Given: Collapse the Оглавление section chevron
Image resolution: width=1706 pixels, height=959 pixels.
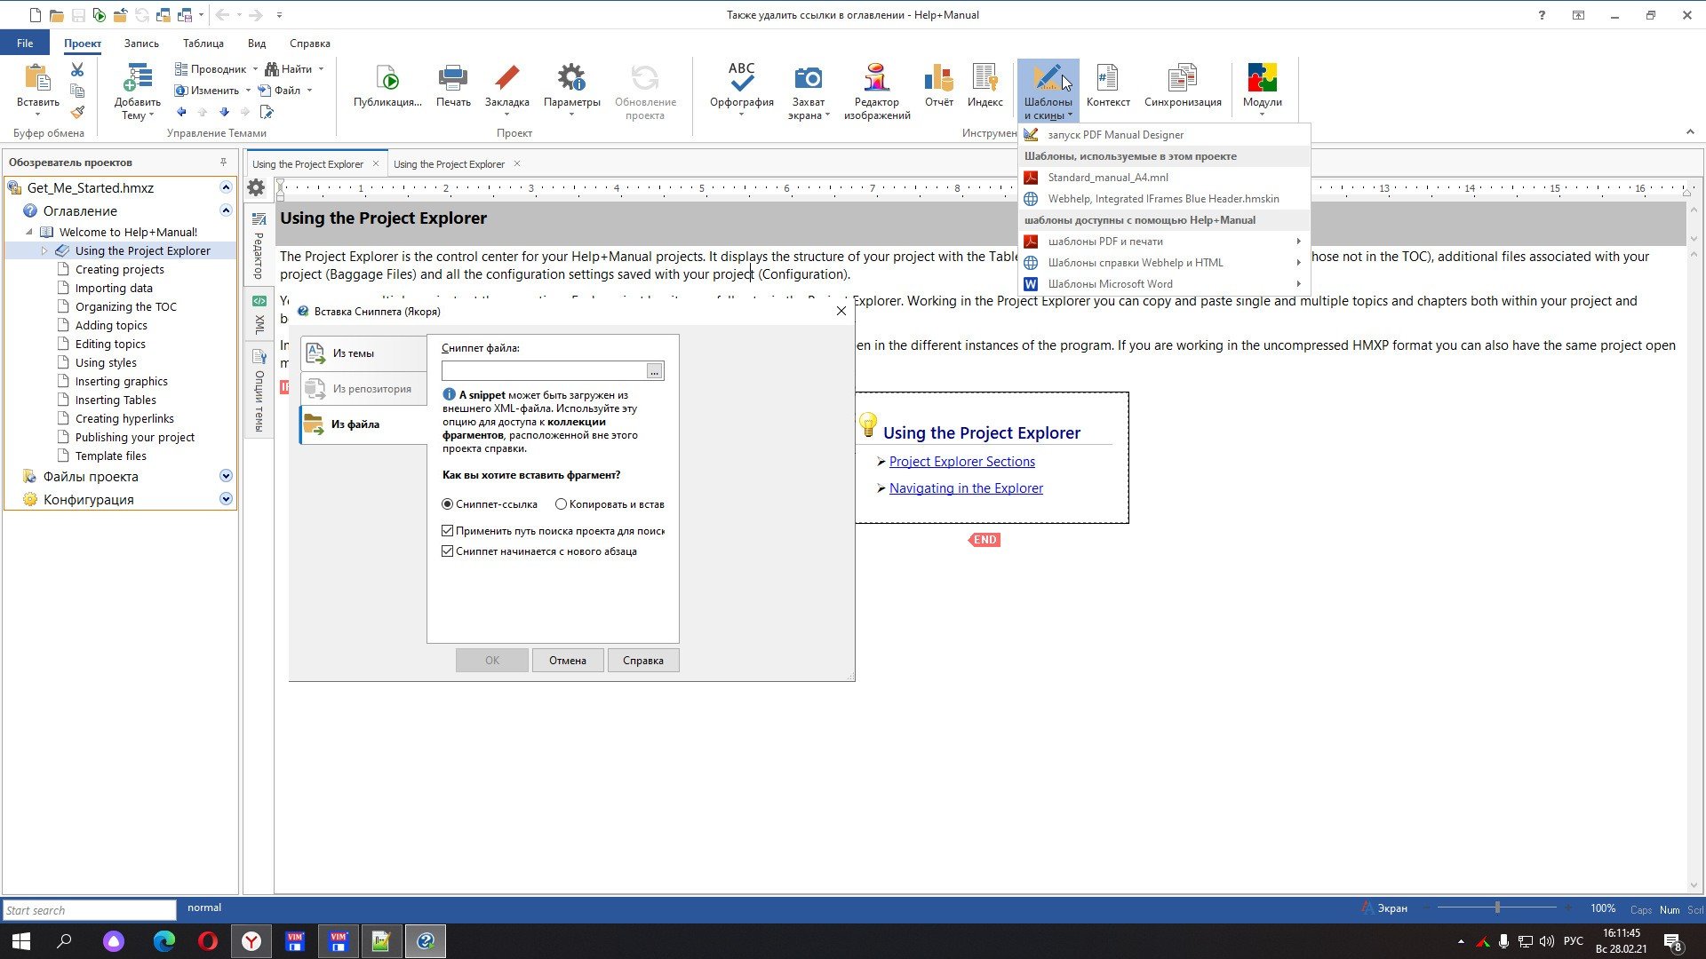Looking at the screenshot, I should pyautogui.click(x=226, y=210).
